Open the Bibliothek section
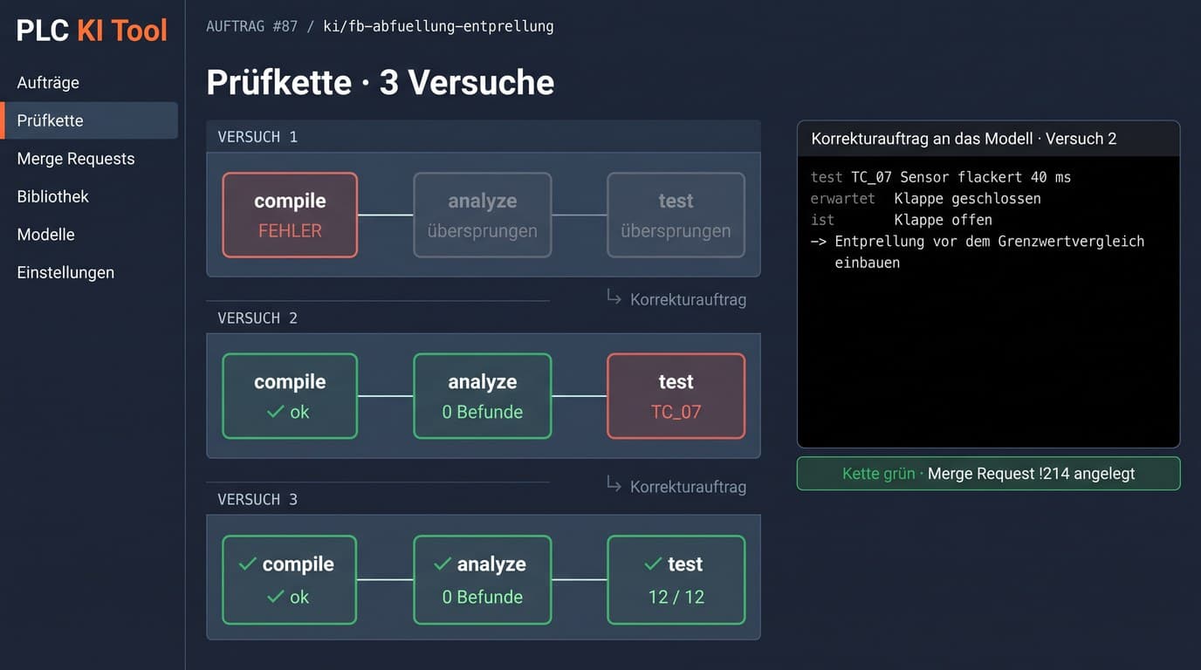 point(53,196)
